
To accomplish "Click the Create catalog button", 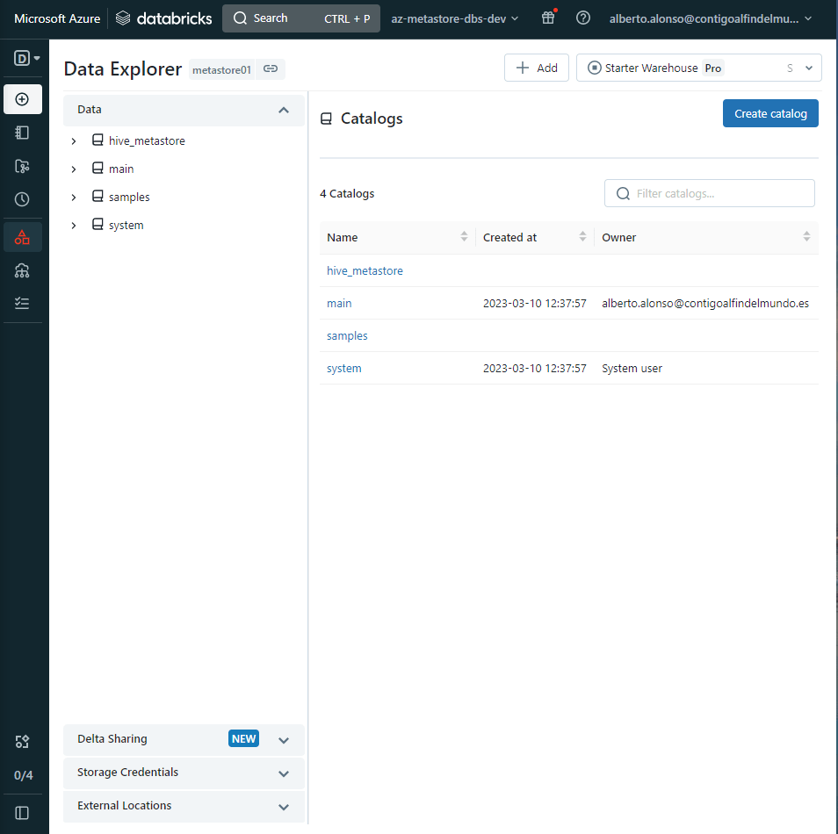I will coord(769,113).
